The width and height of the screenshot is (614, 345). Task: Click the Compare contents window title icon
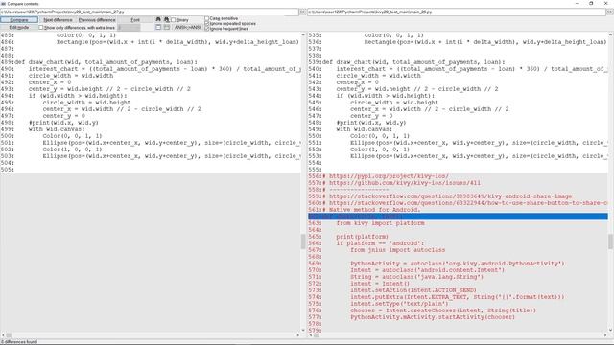3,4
